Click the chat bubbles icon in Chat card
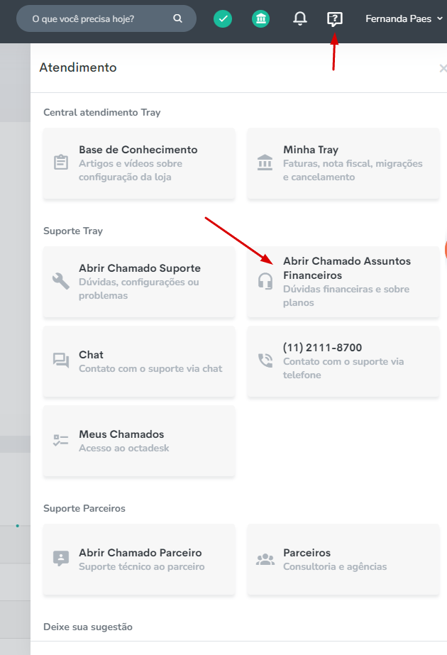 (x=61, y=360)
